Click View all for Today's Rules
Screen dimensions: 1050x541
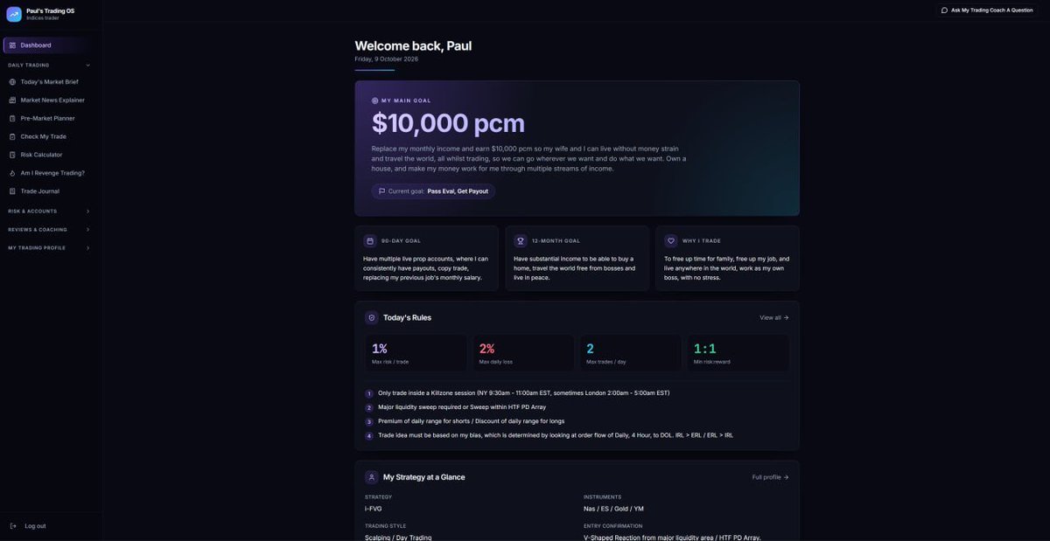coord(773,318)
